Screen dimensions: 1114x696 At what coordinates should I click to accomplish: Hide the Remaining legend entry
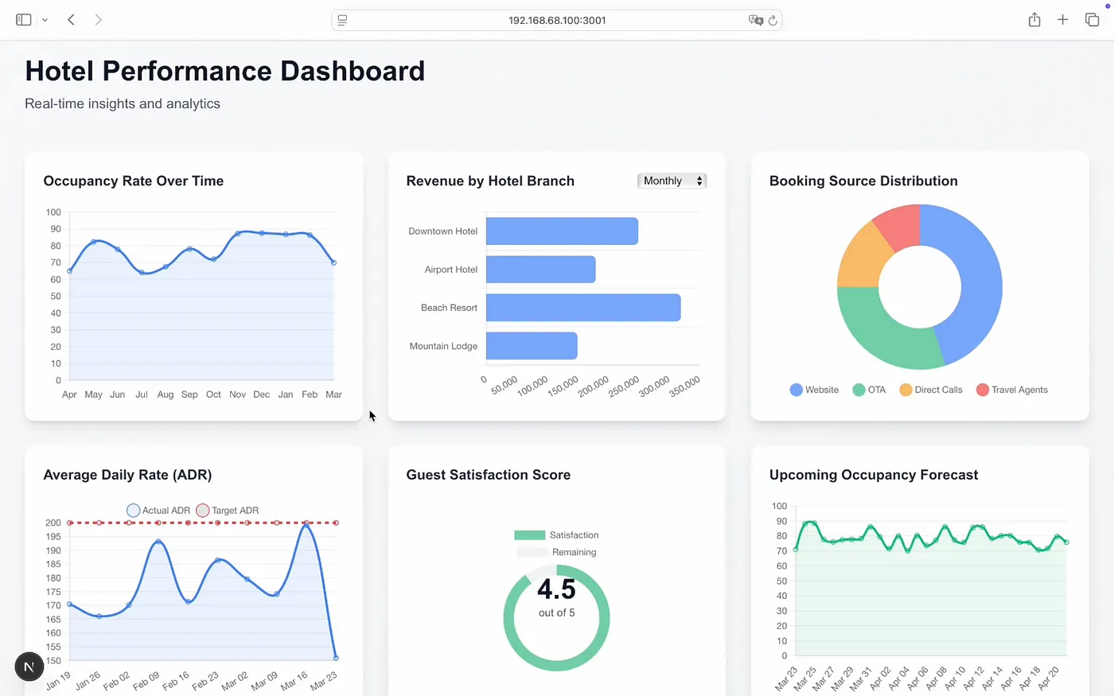[556, 552]
